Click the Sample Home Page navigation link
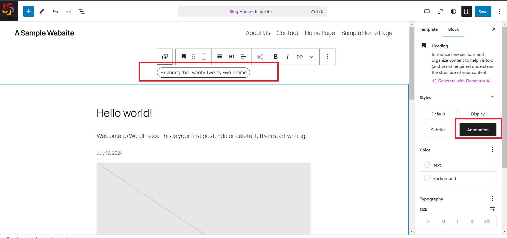Image resolution: width=507 pixels, height=238 pixels. coord(367,33)
